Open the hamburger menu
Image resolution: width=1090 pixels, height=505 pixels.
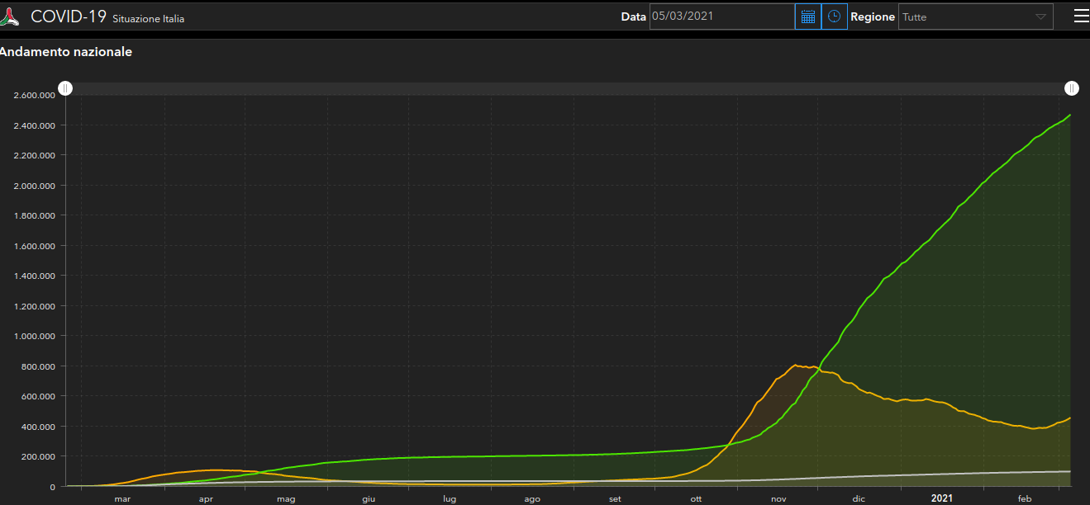(x=1080, y=17)
